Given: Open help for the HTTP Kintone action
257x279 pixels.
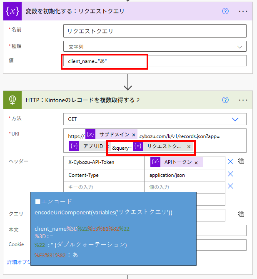Looking at the screenshot, I should point(225,100).
